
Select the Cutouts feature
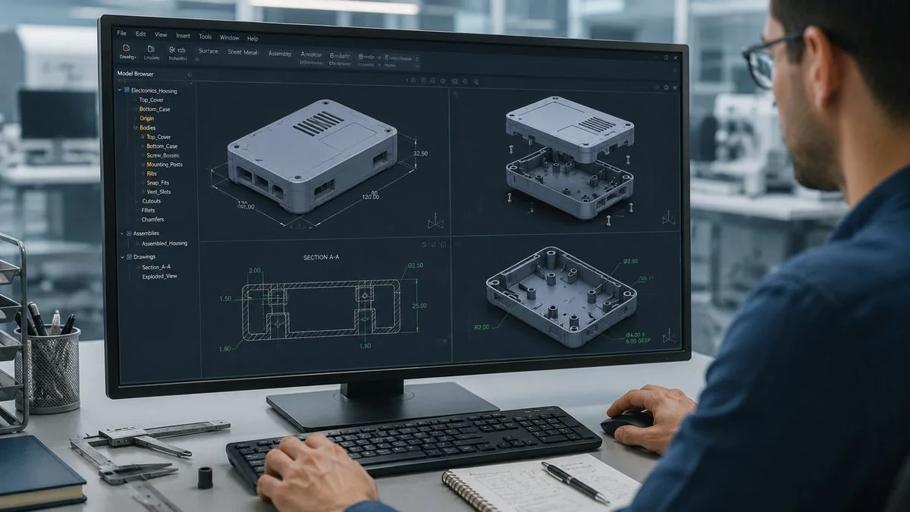tap(152, 201)
